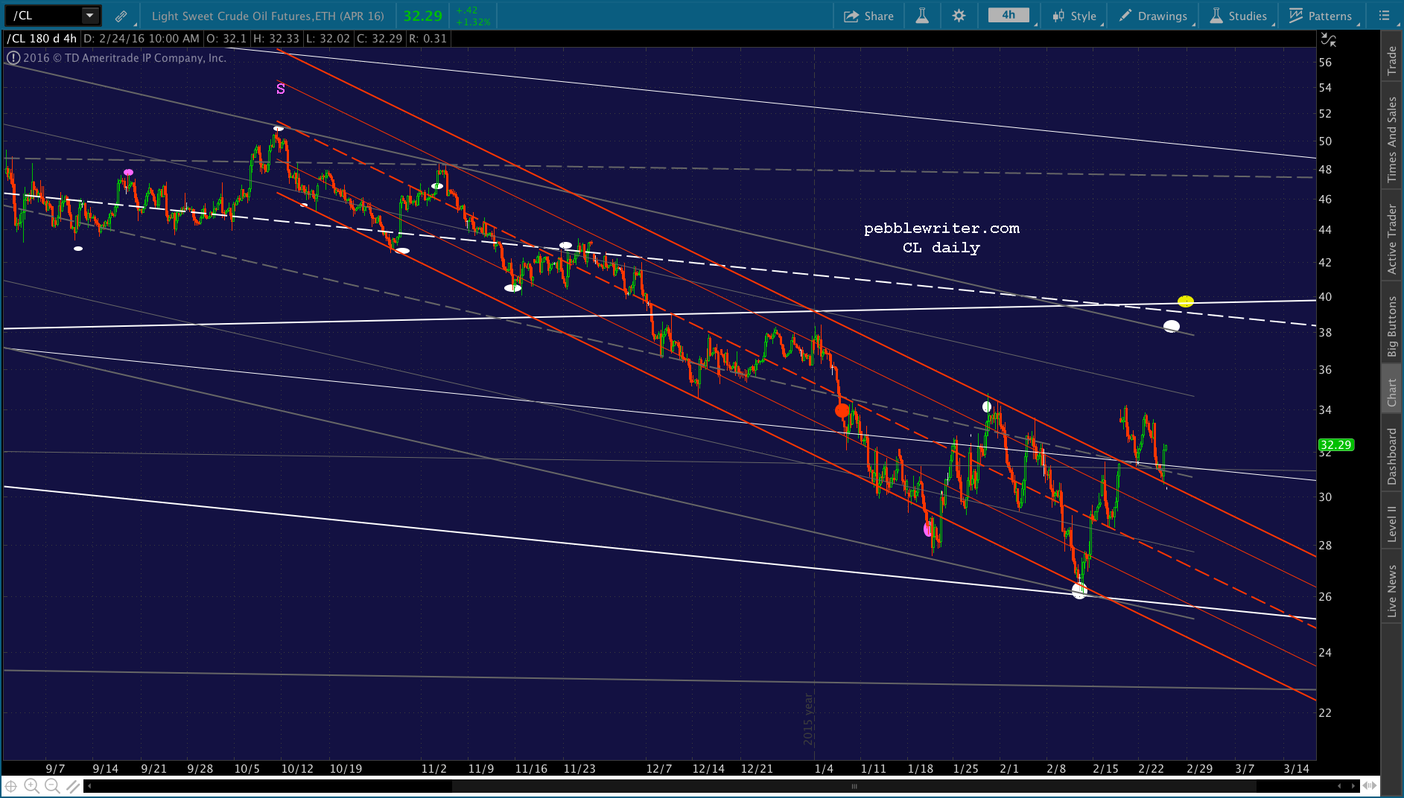Image resolution: width=1404 pixels, height=798 pixels.
Task: Click the green 32.29 price axis label
Action: 1335,445
